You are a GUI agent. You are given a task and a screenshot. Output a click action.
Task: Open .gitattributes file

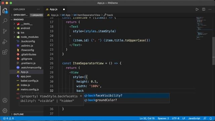tap(28, 54)
